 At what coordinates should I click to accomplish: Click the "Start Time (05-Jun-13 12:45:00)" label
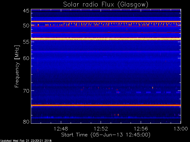coord(106,135)
